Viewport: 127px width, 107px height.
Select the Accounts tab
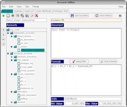[7, 11]
